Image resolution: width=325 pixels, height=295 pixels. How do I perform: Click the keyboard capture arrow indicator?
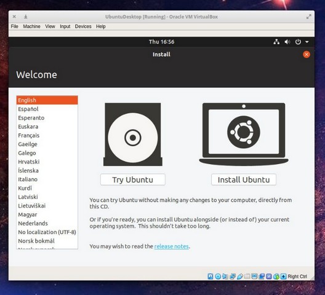[x=283, y=277]
